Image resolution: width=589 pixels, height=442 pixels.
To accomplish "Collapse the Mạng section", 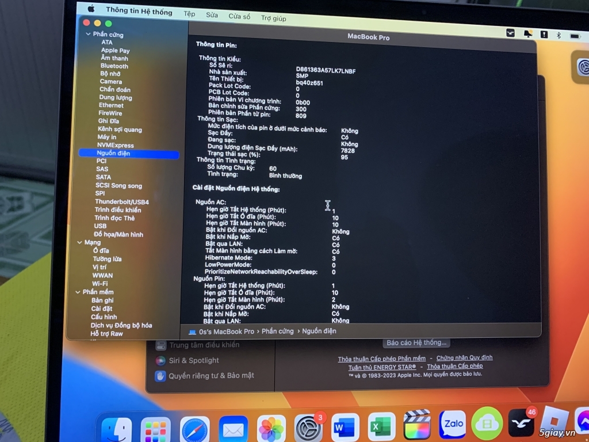I will point(79,242).
